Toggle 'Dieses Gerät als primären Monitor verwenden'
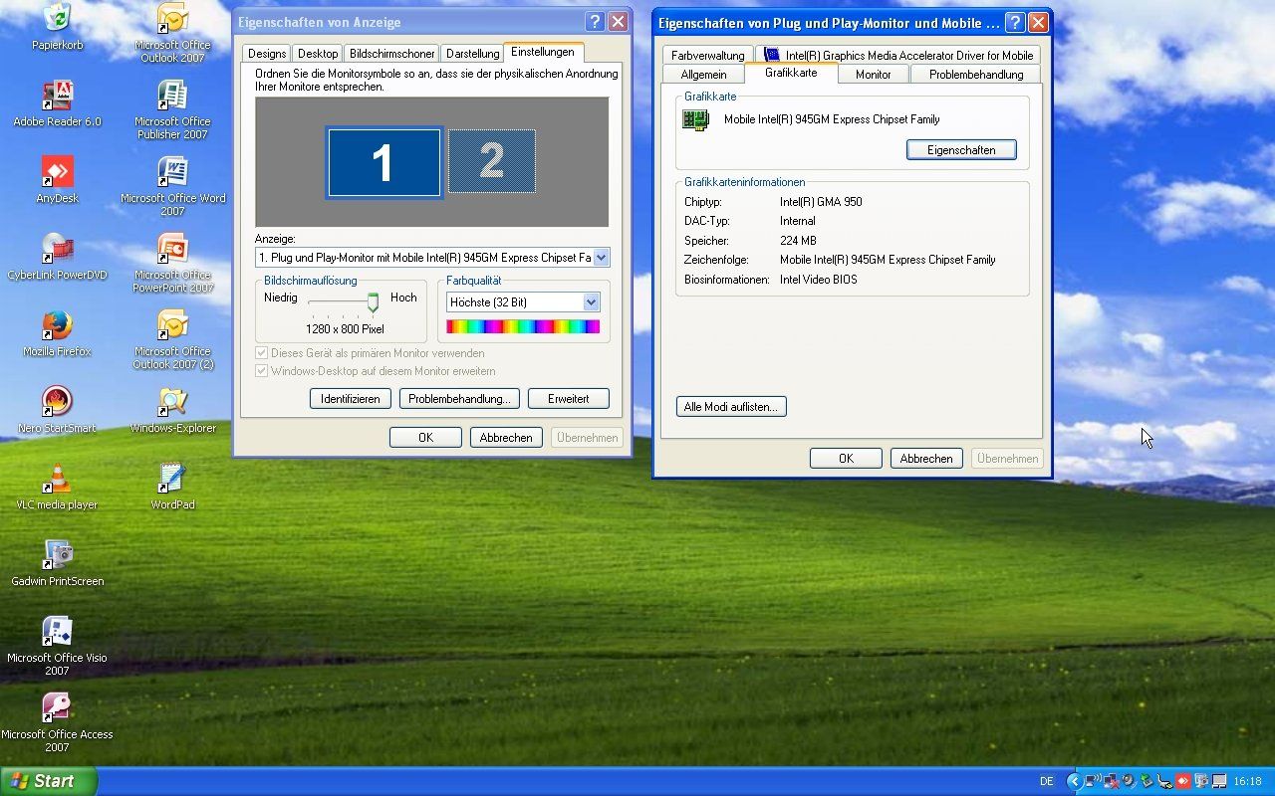The width and height of the screenshot is (1275, 796). 371,353
